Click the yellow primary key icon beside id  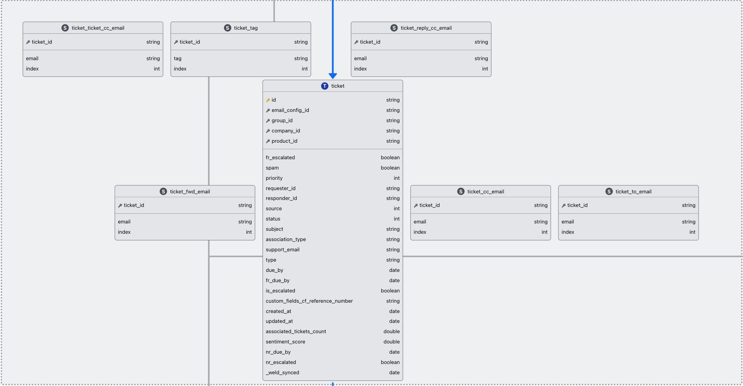tap(268, 100)
